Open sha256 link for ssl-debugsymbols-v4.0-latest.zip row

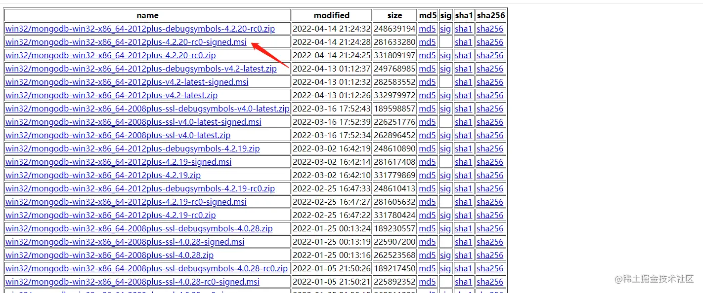click(490, 109)
